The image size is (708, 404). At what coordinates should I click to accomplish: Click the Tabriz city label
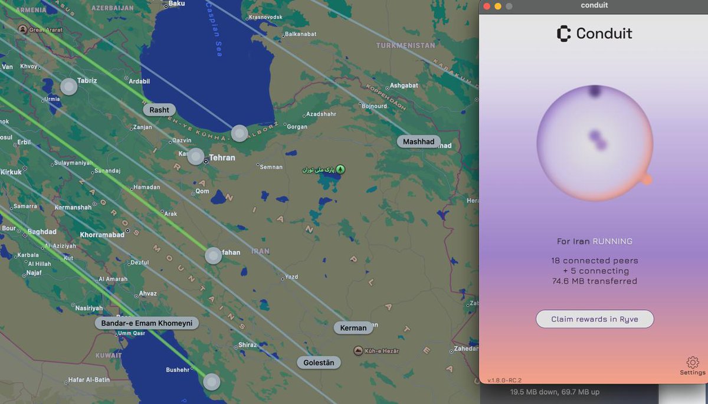coord(87,81)
